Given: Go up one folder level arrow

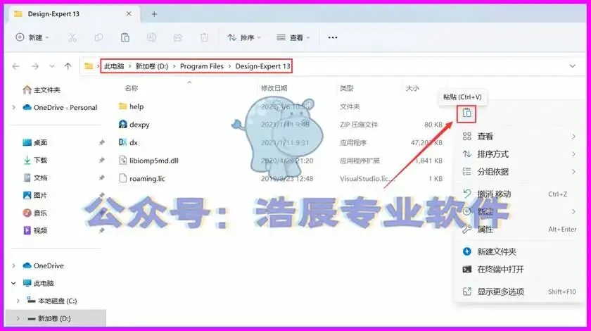Looking at the screenshot, I should coord(68,66).
